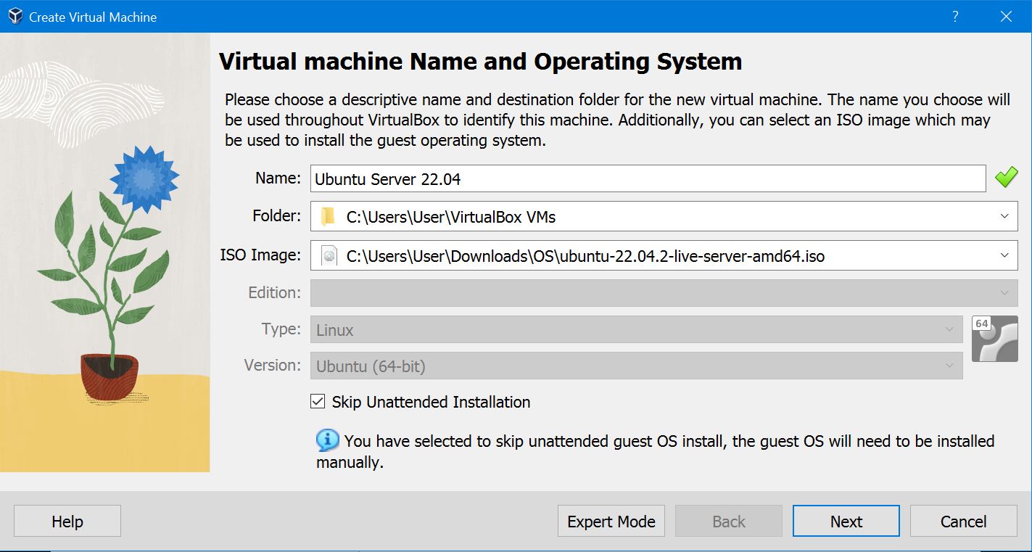Click the ISO Image: label

tap(260, 255)
